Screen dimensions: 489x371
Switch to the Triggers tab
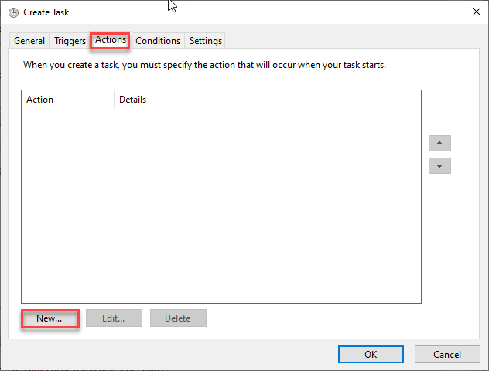[70, 41]
